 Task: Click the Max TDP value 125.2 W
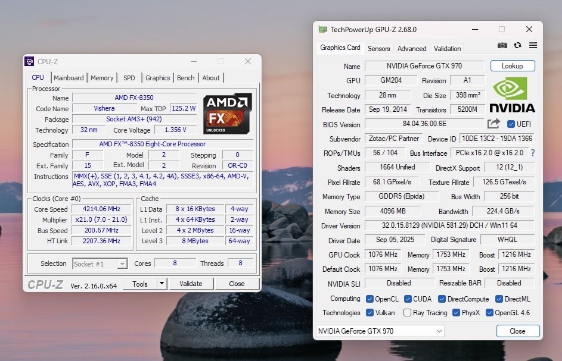coord(184,108)
